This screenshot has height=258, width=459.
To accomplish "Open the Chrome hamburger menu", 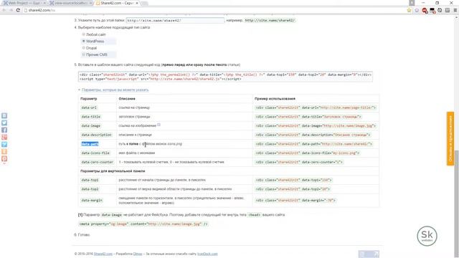I will [x=455, y=10].
